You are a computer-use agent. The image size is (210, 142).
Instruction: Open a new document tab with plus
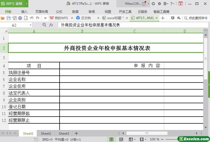(163, 18)
